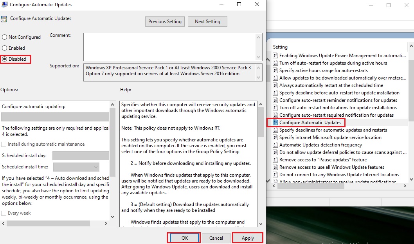Viewport: 414px width, 244px height.
Task: Choose the Disabled radio option
Action: click(5, 59)
